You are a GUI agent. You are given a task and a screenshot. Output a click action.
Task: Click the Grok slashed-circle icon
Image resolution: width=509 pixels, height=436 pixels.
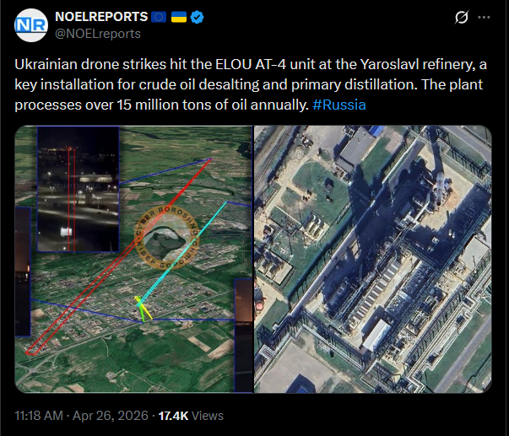click(461, 17)
